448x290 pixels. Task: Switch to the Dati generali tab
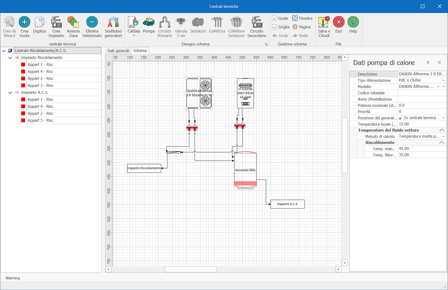(x=118, y=51)
